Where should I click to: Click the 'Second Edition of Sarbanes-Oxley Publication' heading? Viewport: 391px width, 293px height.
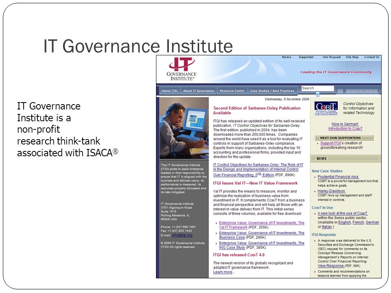[x=257, y=110]
